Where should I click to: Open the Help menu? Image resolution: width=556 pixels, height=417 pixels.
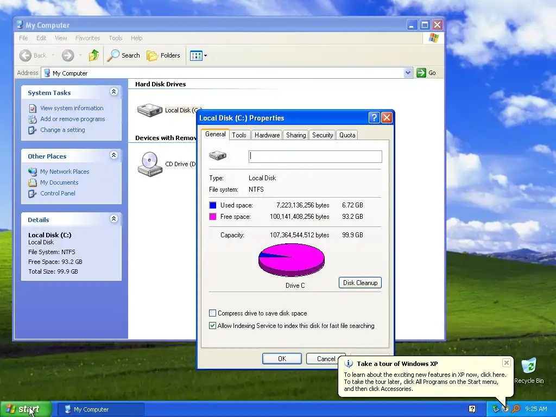point(136,38)
